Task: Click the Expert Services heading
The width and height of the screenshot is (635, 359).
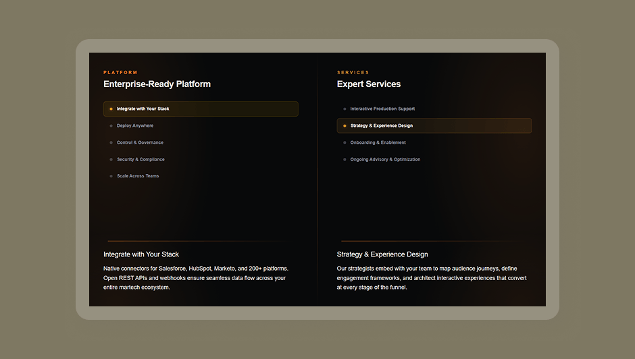Action: 369,84
